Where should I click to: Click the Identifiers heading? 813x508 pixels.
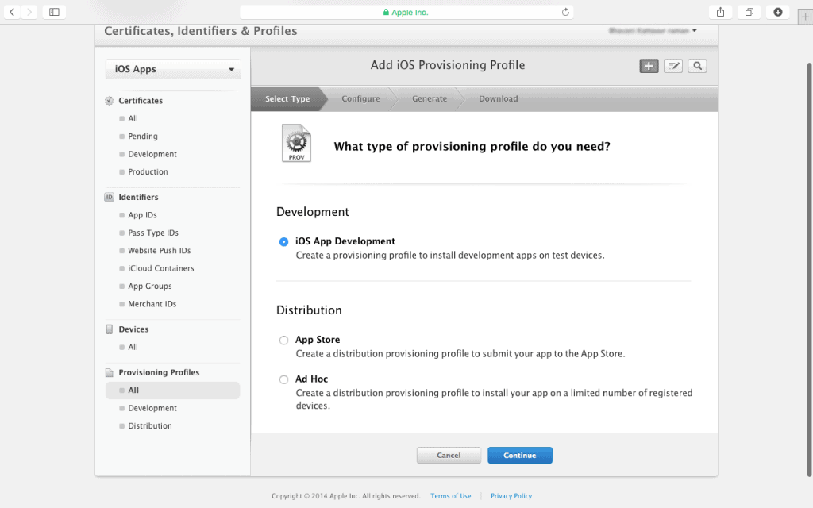coord(138,197)
